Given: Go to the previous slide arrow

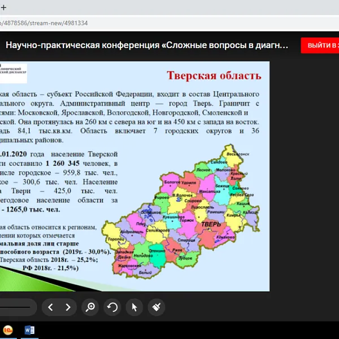Looking at the screenshot, I should [x=51, y=307].
